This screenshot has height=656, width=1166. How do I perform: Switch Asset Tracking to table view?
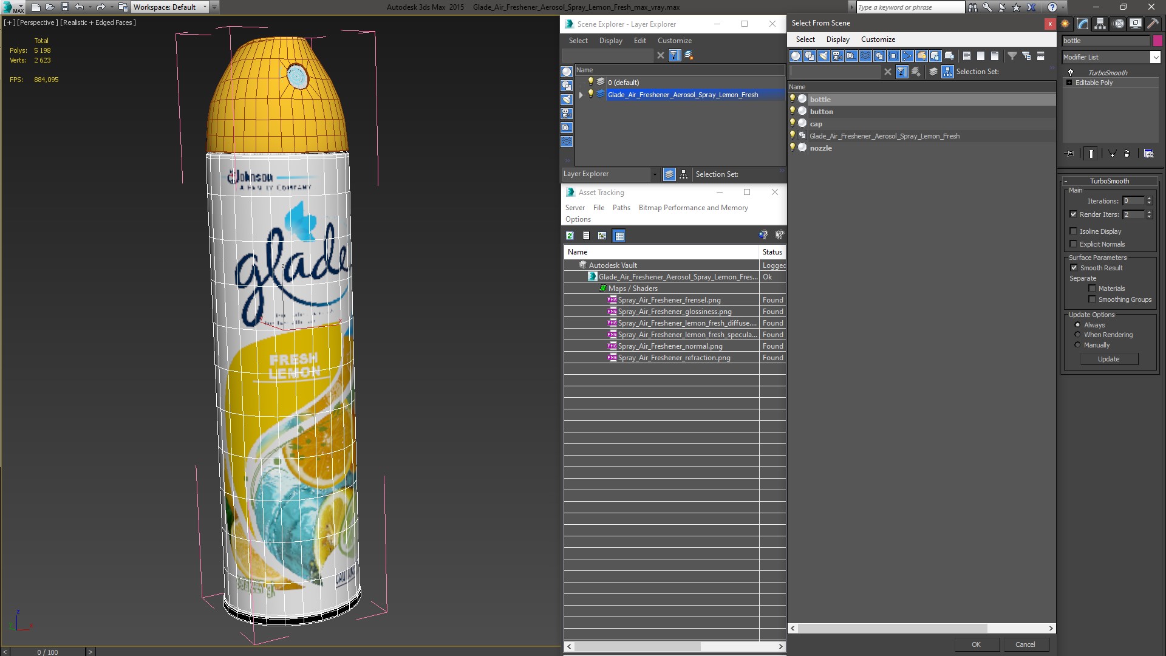[x=619, y=236]
